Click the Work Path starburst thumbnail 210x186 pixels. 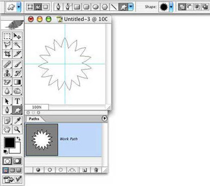click(42, 140)
